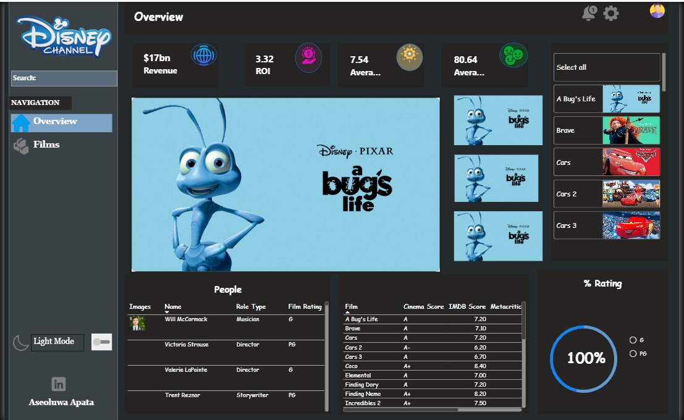Image resolution: width=684 pixels, height=420 pixels.
Task: Click the Light Mode label button
Action: point(57,342)
